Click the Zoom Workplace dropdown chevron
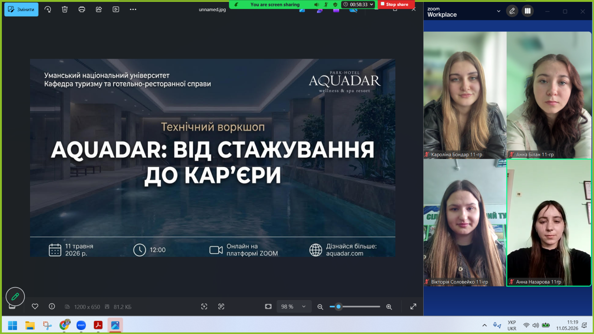 click(499, 11)
